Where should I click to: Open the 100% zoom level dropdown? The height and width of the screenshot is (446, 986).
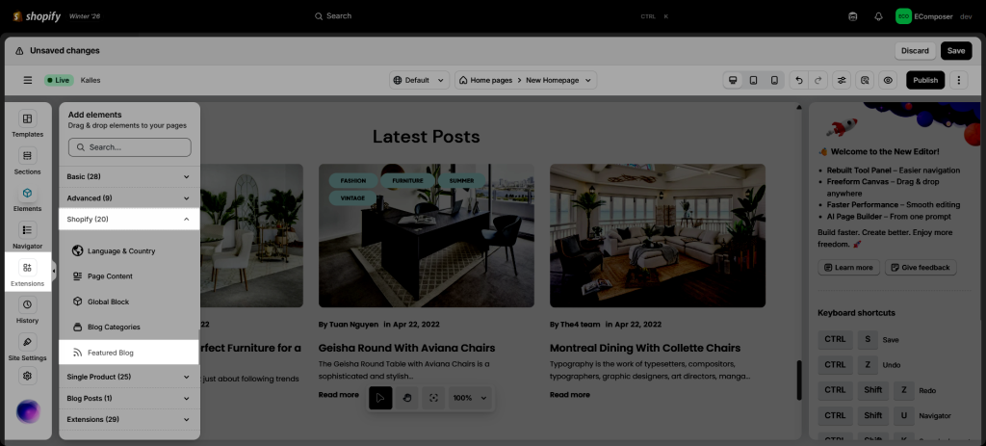click(471, 397)
